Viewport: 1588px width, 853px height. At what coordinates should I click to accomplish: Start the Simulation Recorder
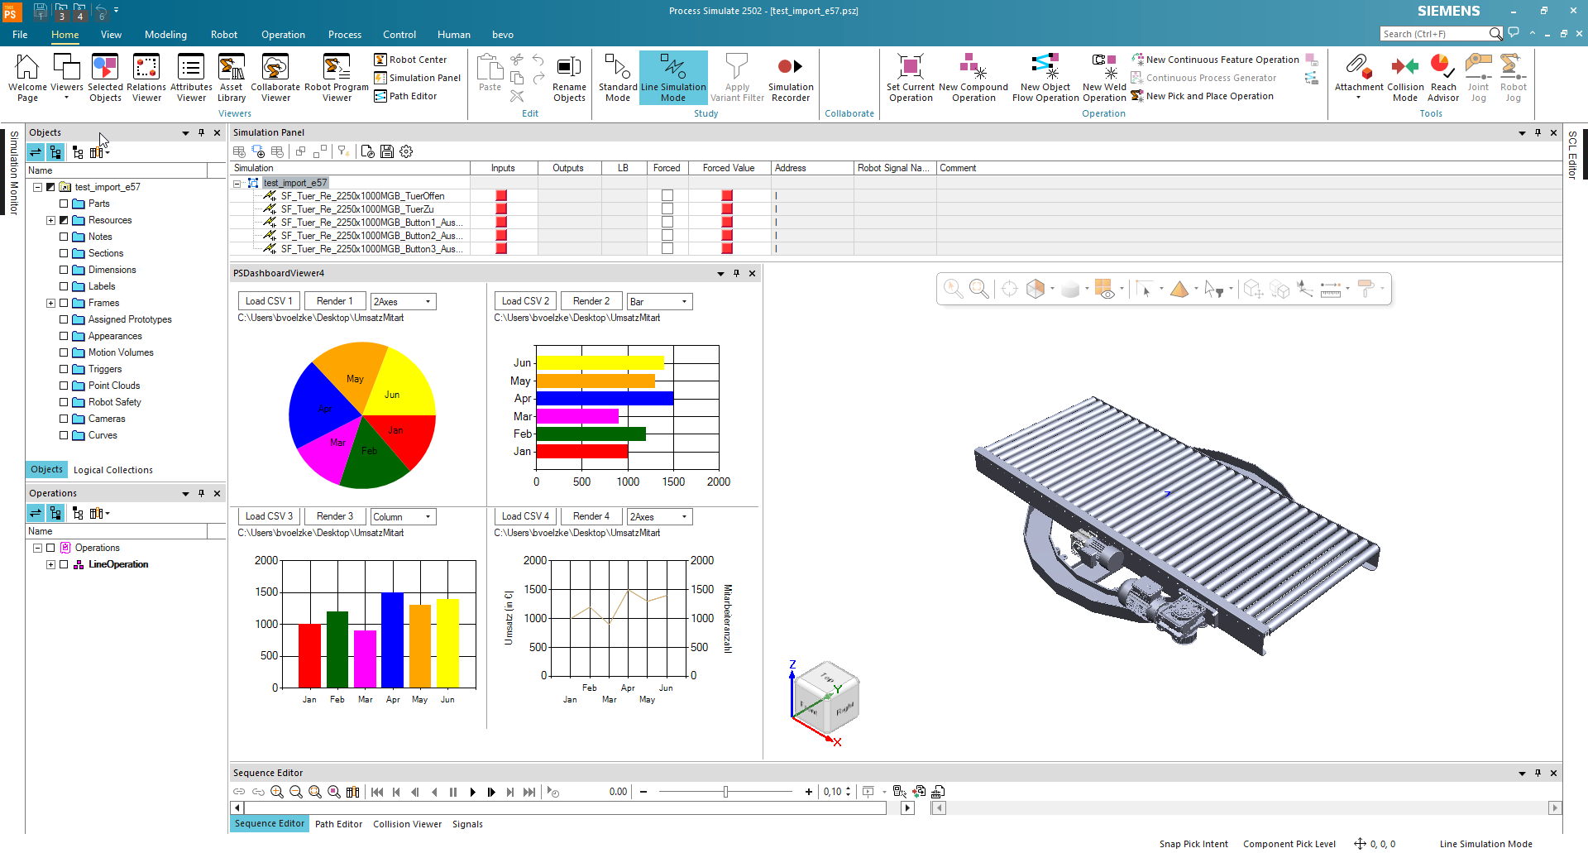click(x=791, y=78)
